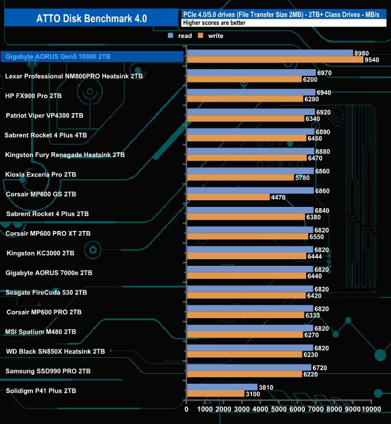Click the 6890 read value
Screen dimensions: 391x424
[x=323, y=132]
